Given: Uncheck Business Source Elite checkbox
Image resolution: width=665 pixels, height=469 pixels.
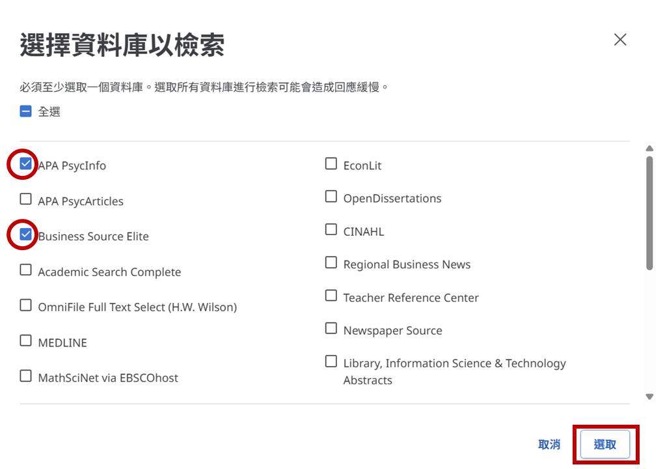Looking at the screenshot, I should (x=26, y=234).
